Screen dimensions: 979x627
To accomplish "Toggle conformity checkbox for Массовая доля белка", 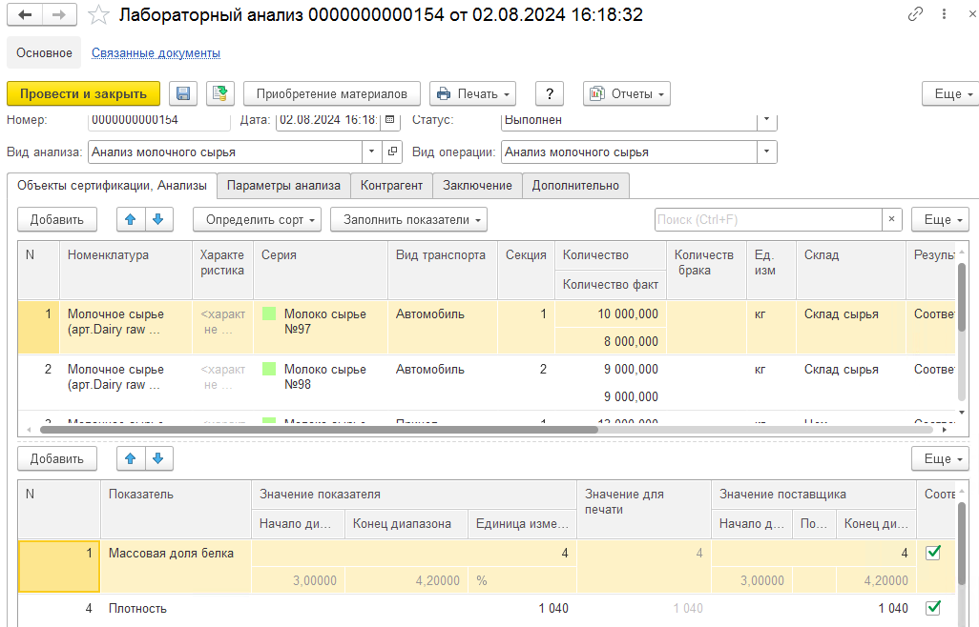I will point(933,553).
